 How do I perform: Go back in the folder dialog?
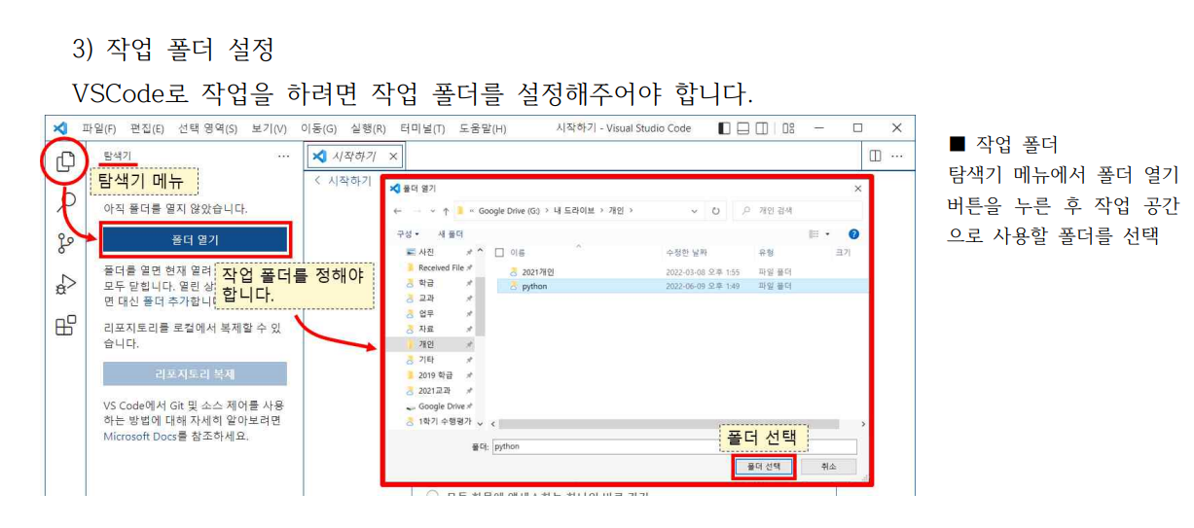coord(397,211)
